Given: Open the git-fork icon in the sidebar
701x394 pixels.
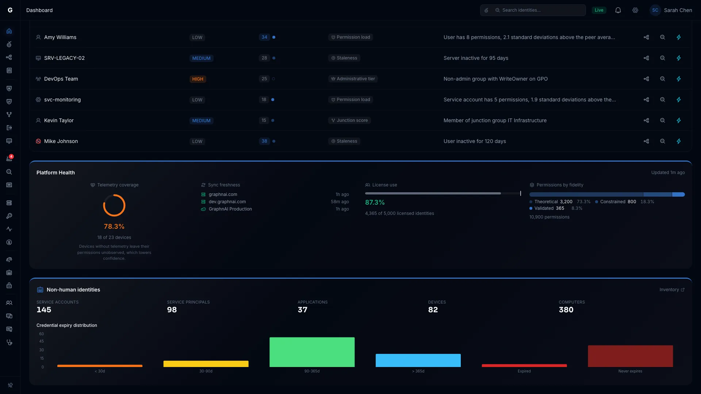Looking at the screenshot, I should pyautogui.click(x=9, y=115).
